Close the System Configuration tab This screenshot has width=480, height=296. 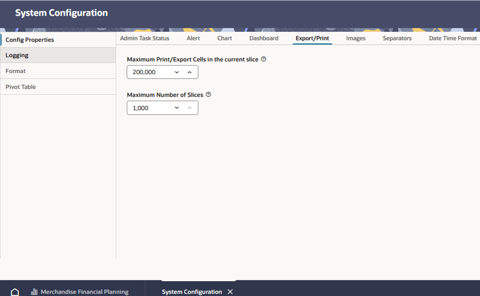click(x=230, y=292)
